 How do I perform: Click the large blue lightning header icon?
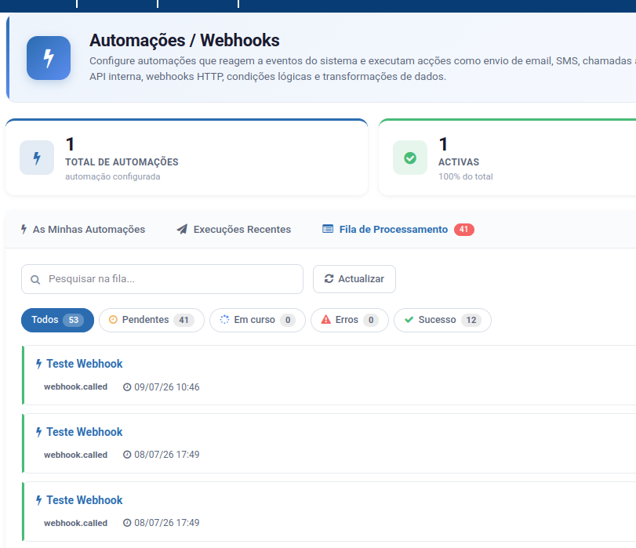coord(49,58)
